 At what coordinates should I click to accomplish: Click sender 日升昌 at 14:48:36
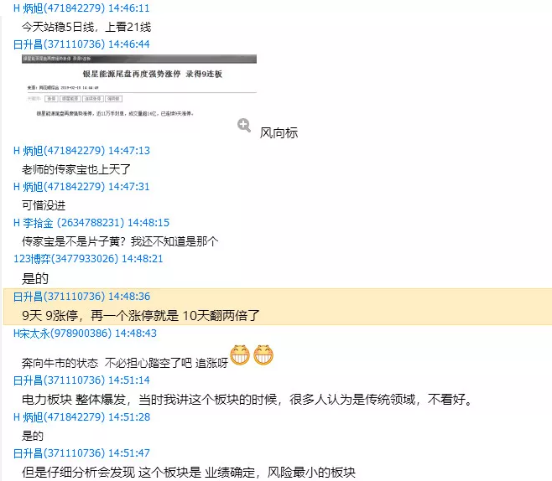click(x=81, y=297)
